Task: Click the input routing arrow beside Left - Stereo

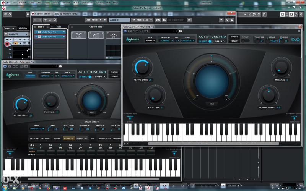Action: (105, 20)
